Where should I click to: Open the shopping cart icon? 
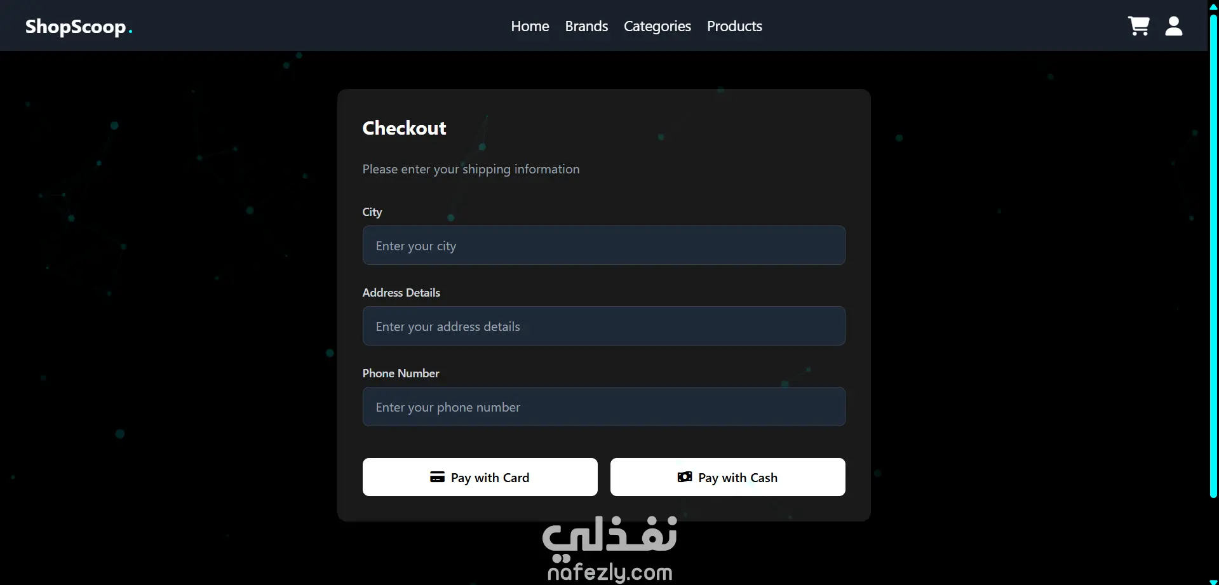(x=1138, y=26)
